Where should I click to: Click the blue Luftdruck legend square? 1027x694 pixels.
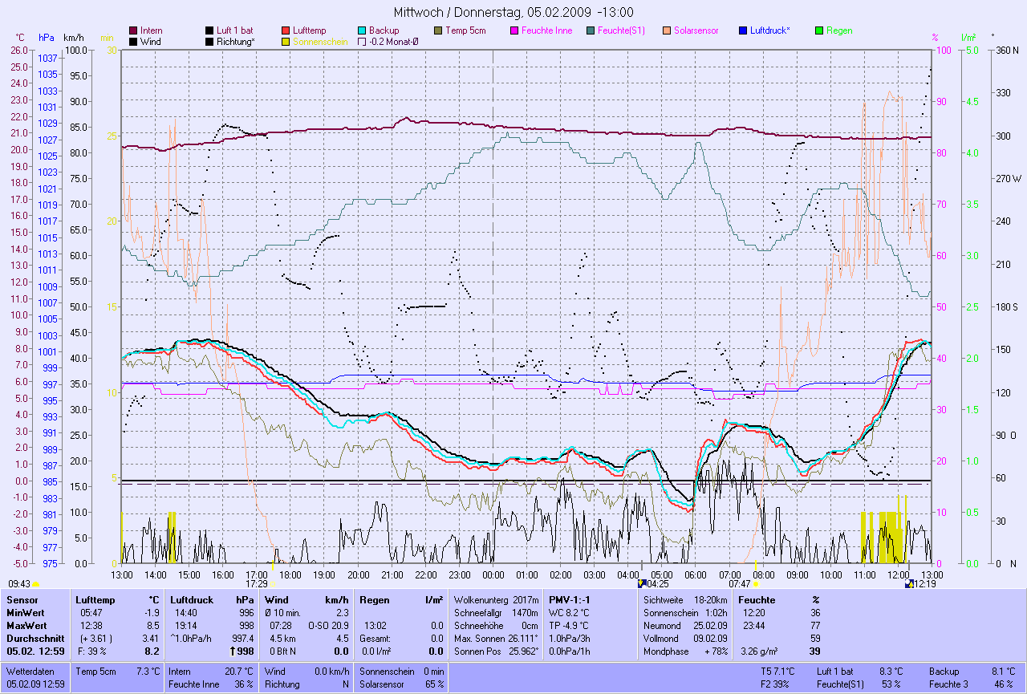pos(743,30)
